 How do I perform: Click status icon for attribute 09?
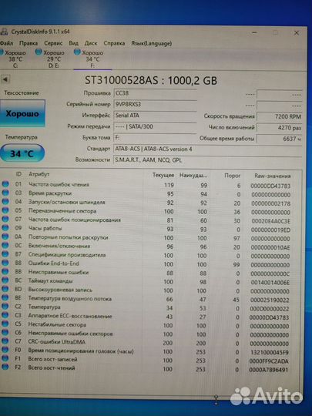pyautogui.click(x=5, y=228)
